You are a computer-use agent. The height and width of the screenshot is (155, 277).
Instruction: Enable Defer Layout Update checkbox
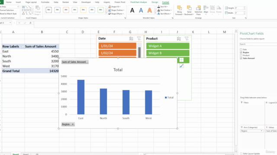241,154
